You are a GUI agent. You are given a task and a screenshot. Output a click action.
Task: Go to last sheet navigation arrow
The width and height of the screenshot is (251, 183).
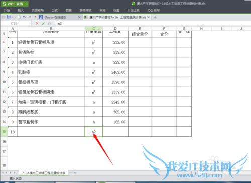pyautogui.click(x=15, y=173)
